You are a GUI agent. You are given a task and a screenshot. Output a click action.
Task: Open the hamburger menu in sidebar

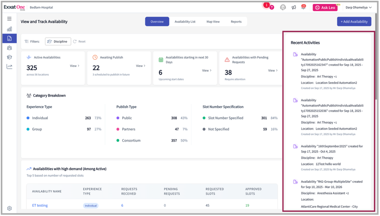point(9,19)
